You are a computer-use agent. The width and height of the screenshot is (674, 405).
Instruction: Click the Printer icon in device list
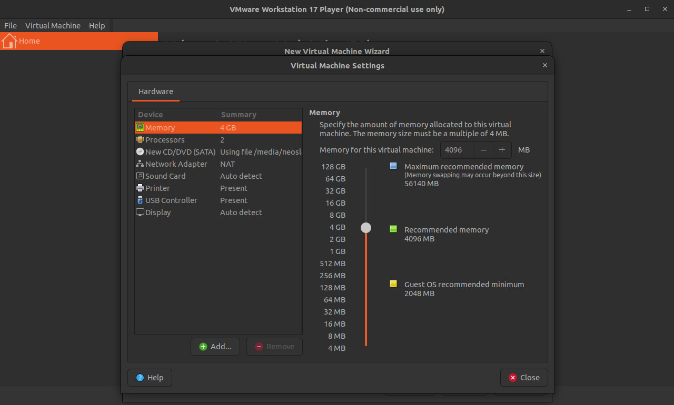pos(140,188)
